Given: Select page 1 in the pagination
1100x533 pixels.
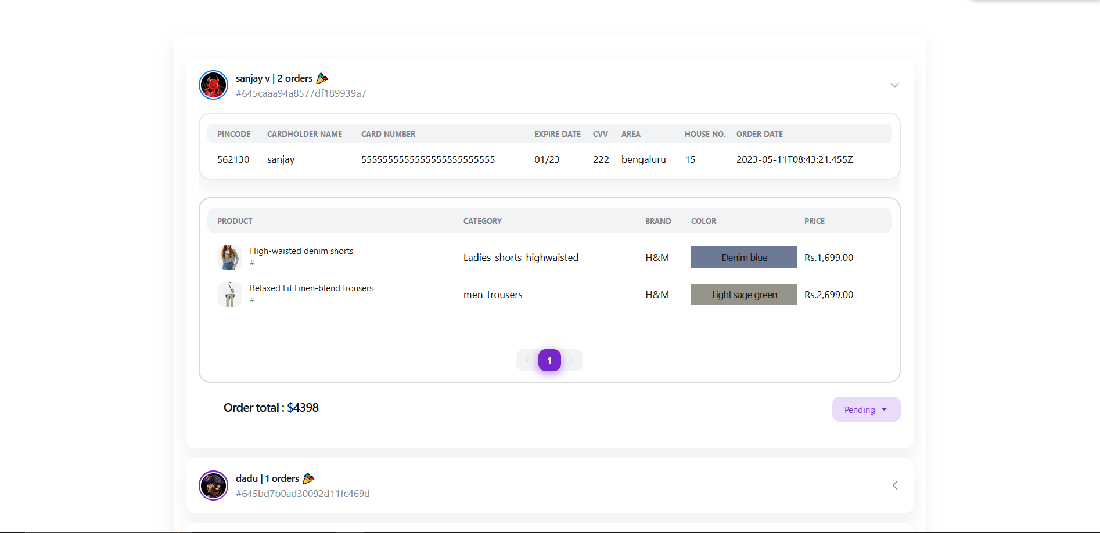Looking at the screenshot, I should tap(549, 360).
